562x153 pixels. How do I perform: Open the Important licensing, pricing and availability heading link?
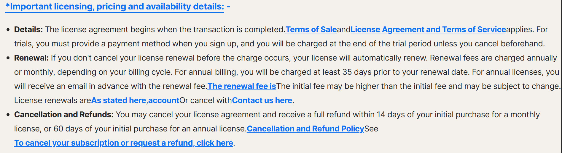tap(114, 6)
